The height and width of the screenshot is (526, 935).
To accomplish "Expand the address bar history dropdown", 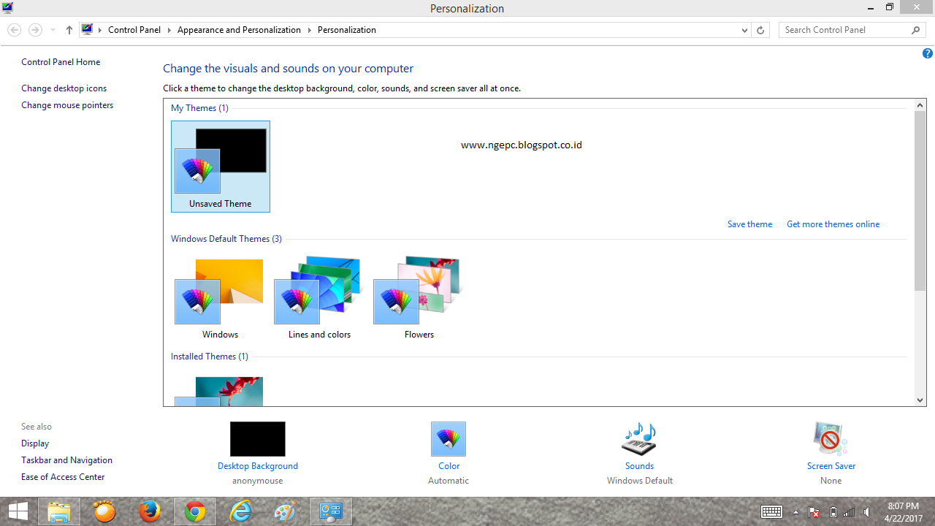I will (x=744, y=30).
